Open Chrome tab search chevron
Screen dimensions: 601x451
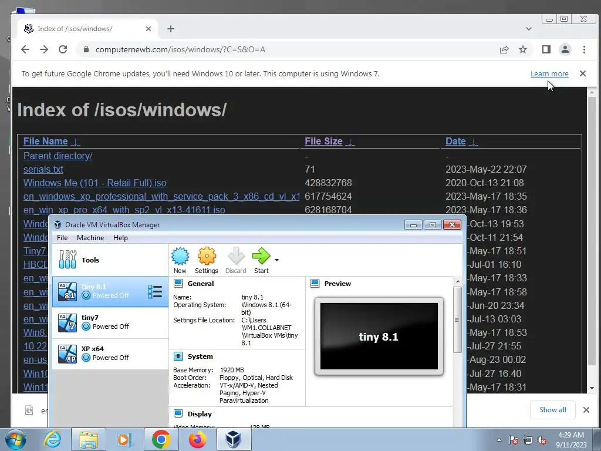[529, 29]
